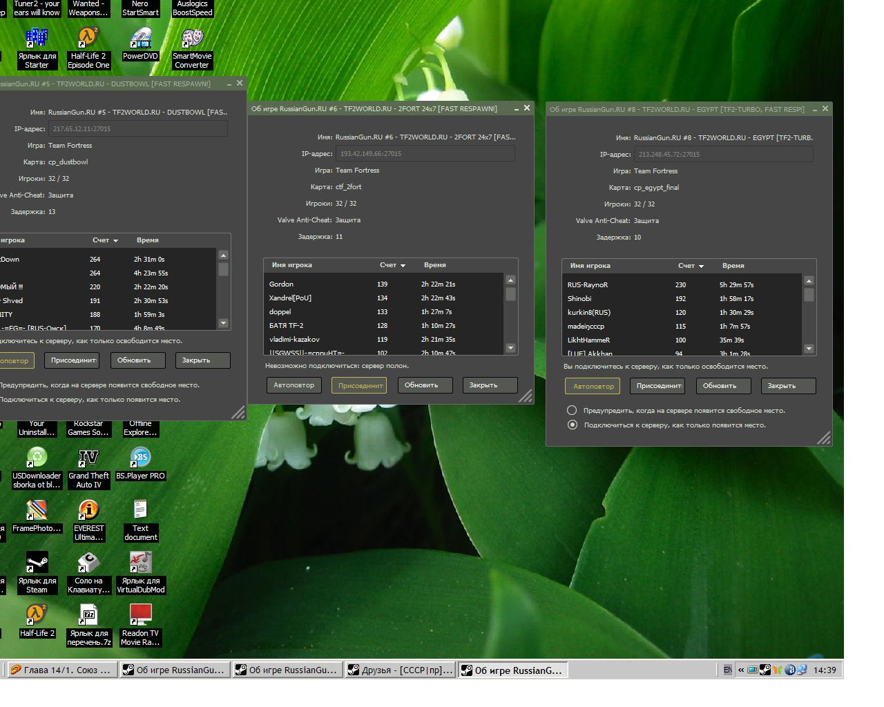The image size is (884, 707).
Task: Switch to Глава 14/1 taskbar item
Action: coord(61,670)
